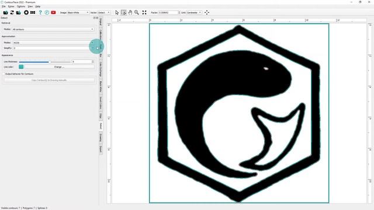This screenshot has width=374, height=210.
Task: Click the Line thickness slider handle
Action: click(x=50, y=62)
